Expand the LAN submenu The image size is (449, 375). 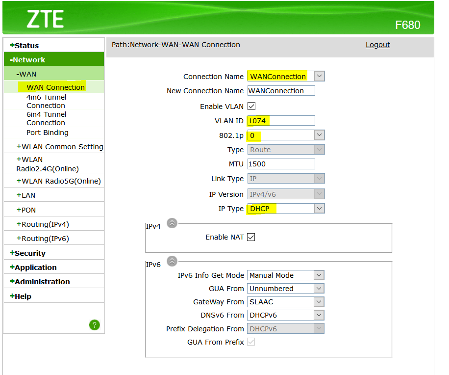[26, 195]
